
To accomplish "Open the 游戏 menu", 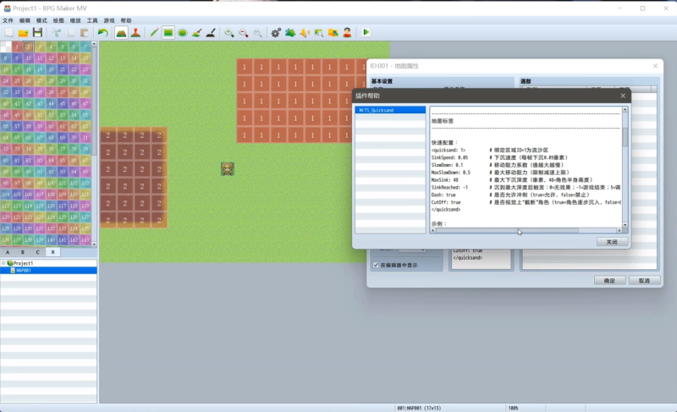I will [x=109, y=20].
